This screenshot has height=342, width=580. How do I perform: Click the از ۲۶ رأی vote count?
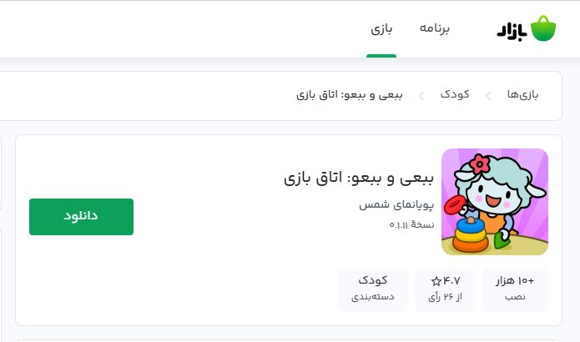point(445,296)
